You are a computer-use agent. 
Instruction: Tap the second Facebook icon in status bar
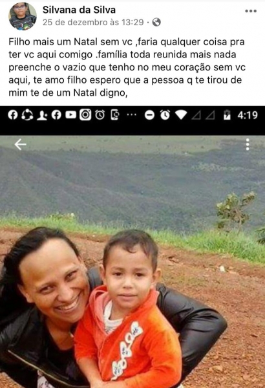point(56,115)
